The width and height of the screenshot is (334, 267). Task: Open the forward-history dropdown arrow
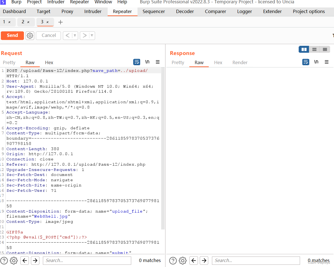(92, 36)
